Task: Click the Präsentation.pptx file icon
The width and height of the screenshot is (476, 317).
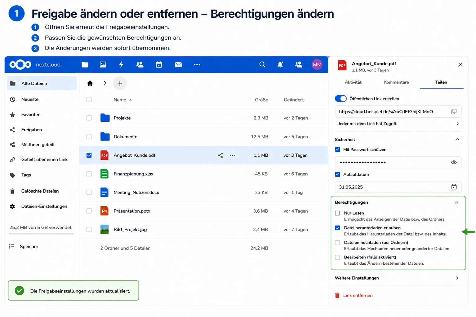Action: pyautogui.click(x=105, y=211)
